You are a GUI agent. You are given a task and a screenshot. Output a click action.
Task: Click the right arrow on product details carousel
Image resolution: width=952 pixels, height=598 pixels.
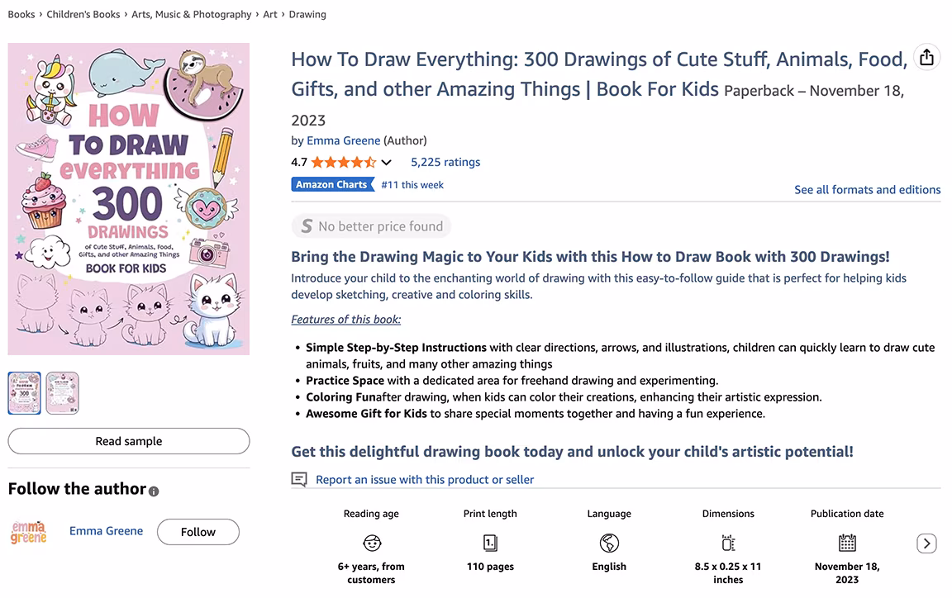click(x=926, y=543)
